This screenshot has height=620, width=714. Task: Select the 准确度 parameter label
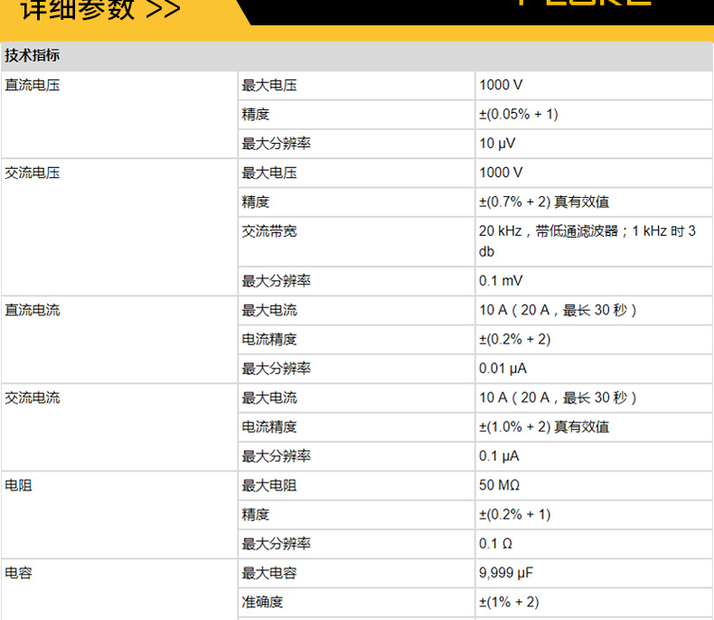(262, 602)
